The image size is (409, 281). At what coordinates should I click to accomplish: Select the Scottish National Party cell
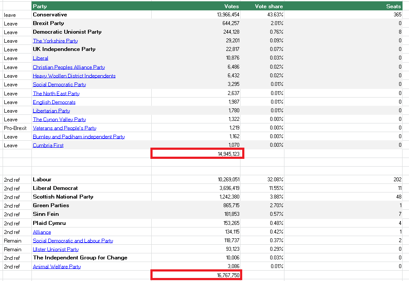[91, 197]
